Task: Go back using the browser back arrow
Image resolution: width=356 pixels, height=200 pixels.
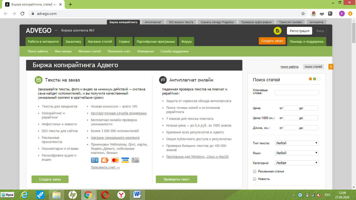Action: [6, 13]
